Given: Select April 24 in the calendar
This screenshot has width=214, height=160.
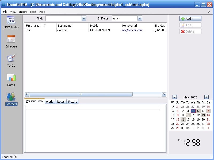Looking at the screenshot, I should click(178, 107).
